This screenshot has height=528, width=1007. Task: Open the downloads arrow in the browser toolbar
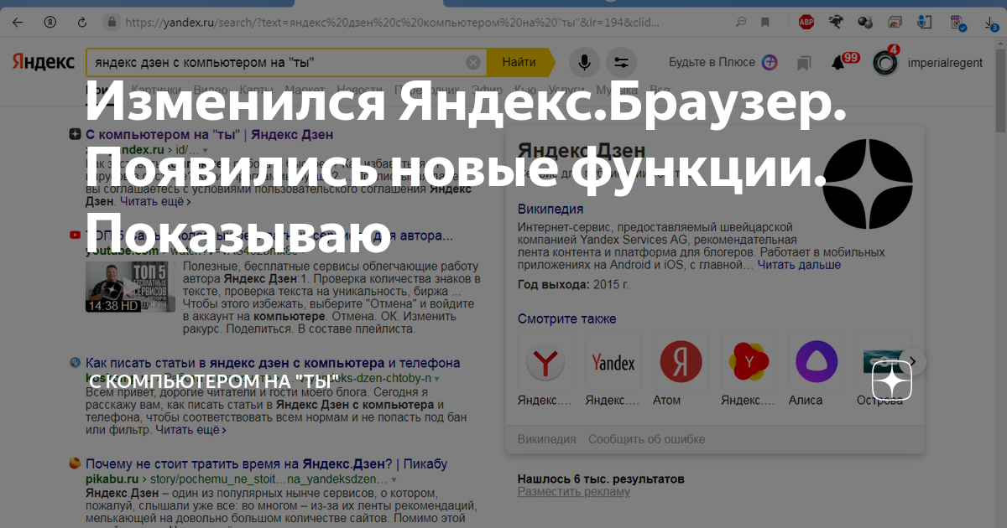(x=991, y=23)
